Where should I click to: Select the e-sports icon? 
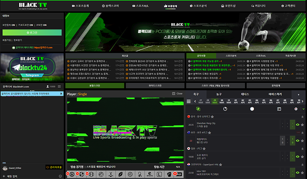click(x=150, y=174)
